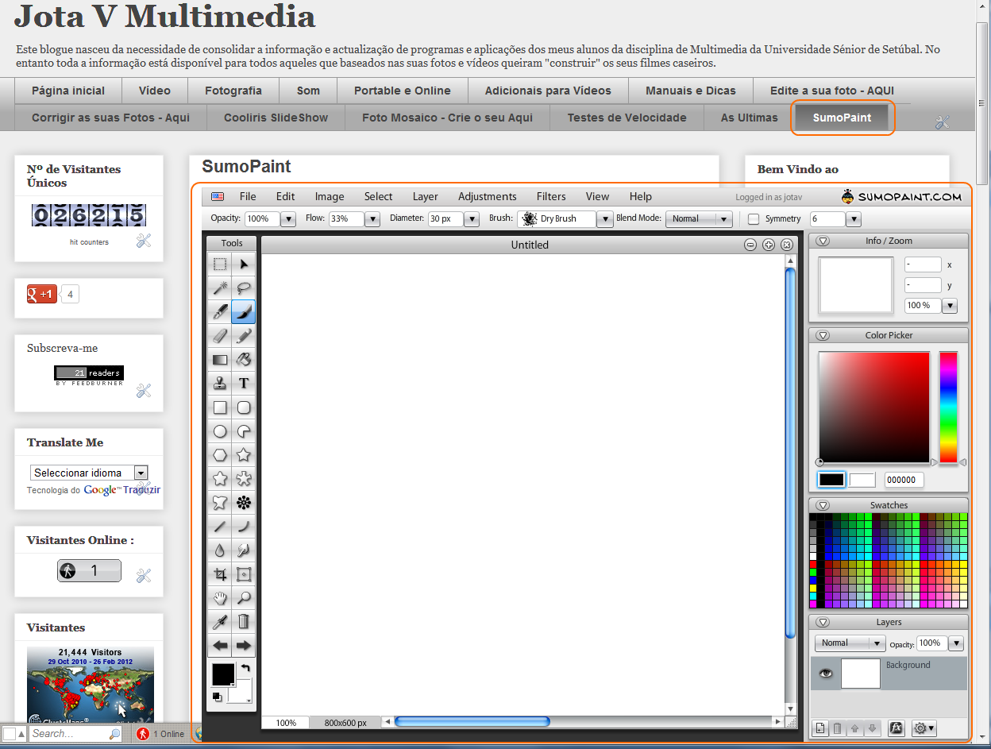Open the zoom percentage dropdown in Info panel
Screen dimensions: 991x749
[x=949, y=306]
